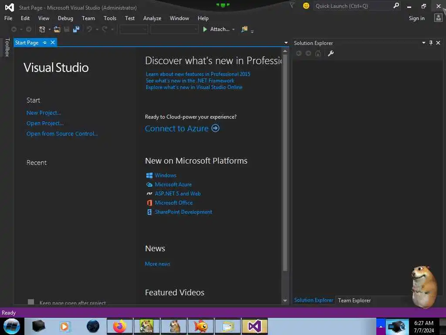Click the Solution Explorer Forward icon

[x=308, y=53]
